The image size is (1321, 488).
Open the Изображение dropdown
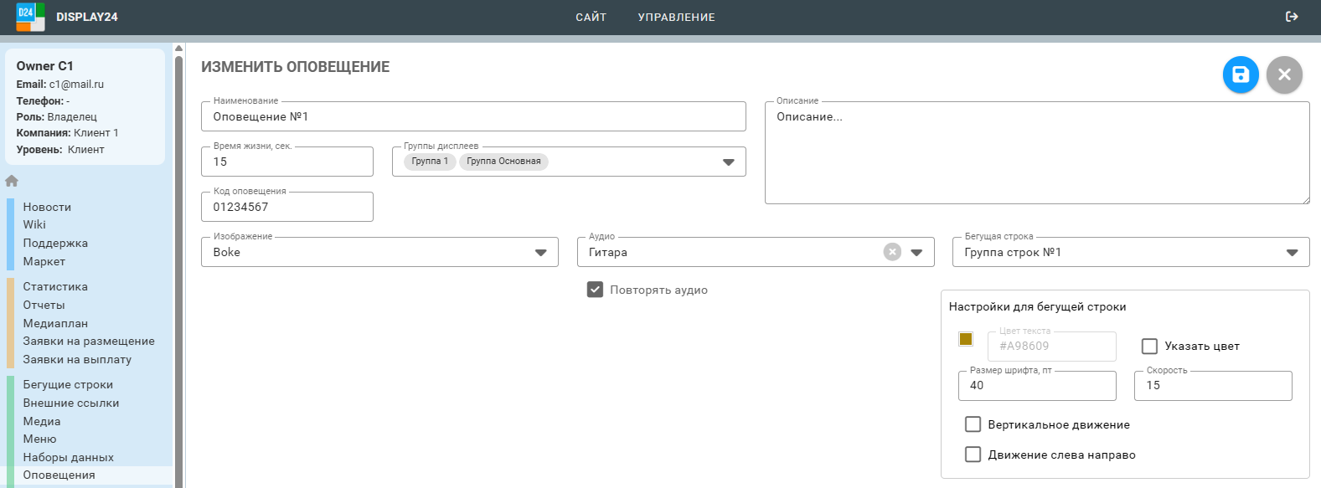[x=540, y=252]
